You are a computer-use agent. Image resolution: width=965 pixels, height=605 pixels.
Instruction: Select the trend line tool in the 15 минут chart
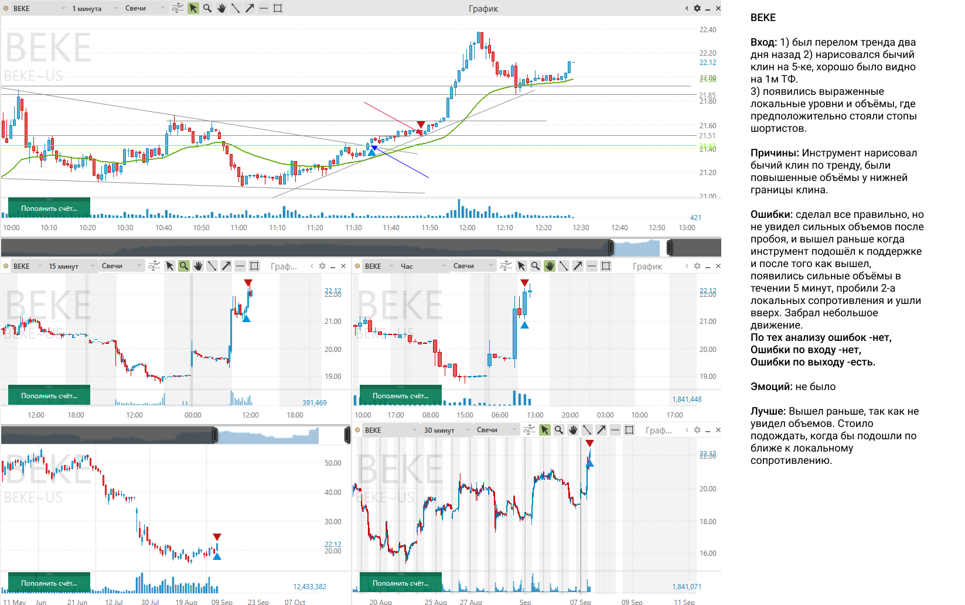point(212,266)
